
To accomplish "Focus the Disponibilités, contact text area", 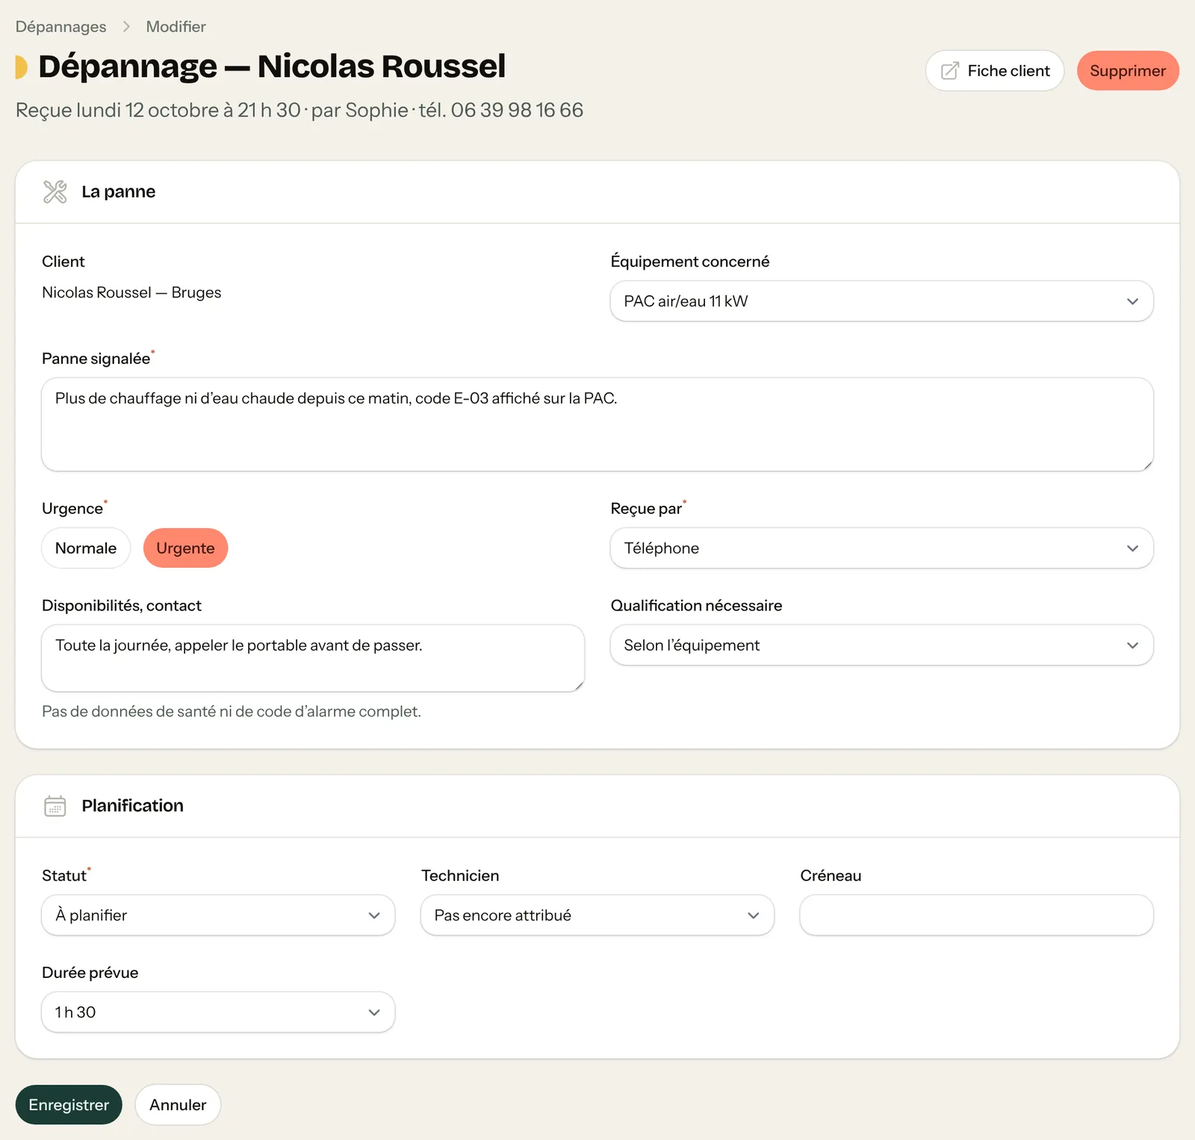I will click(313, 658).
